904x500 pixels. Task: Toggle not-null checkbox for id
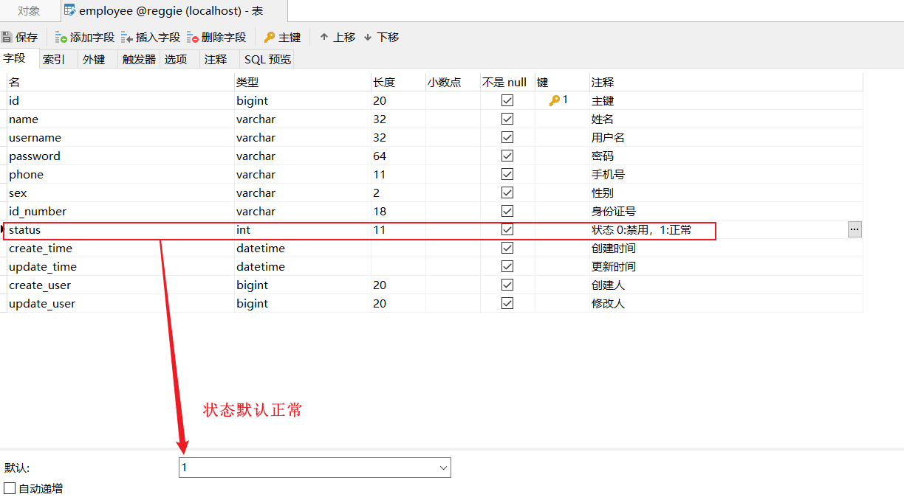[x=507, y=100]
